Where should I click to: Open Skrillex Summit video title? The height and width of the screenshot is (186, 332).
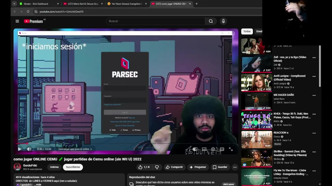point(290,153)
